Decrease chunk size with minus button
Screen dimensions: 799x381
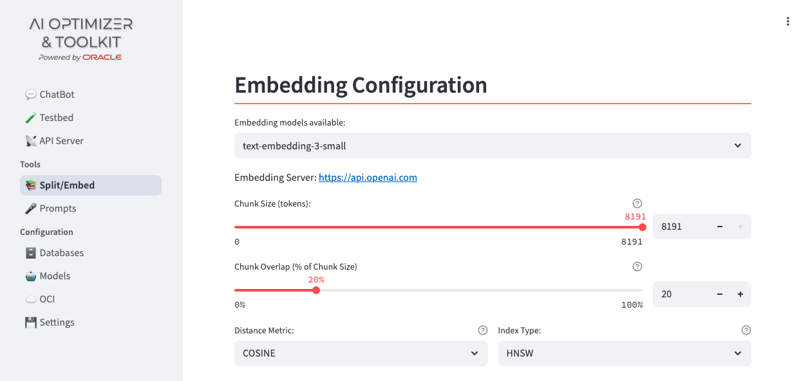720,227
